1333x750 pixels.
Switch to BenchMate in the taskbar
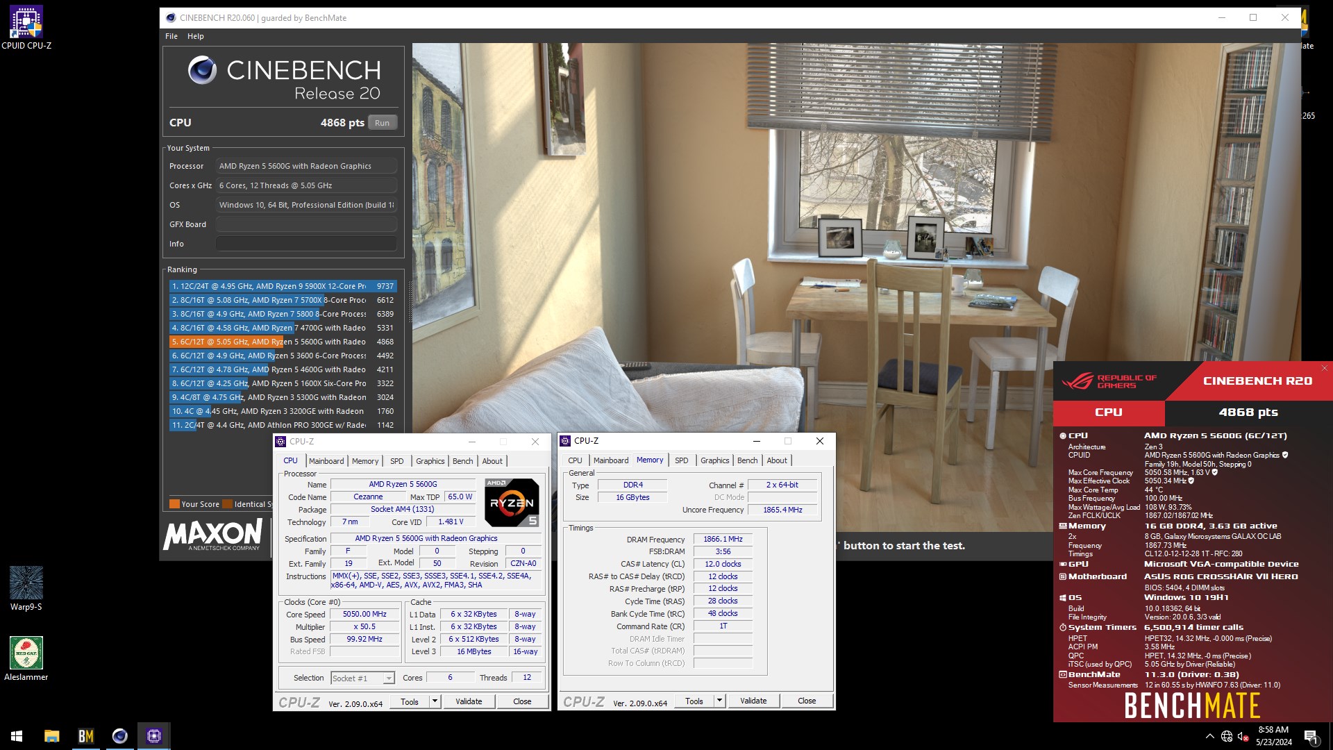[86, 735]
